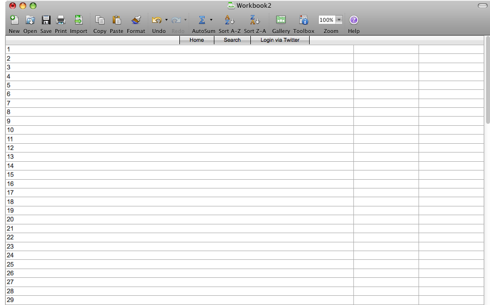Open a file with the Open icon
The image size is (490, 305).
30,20
